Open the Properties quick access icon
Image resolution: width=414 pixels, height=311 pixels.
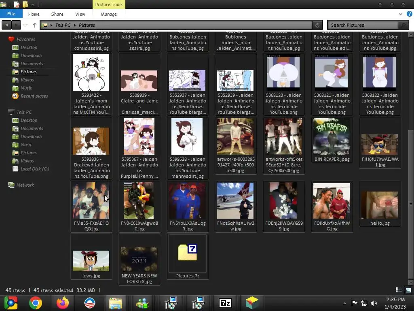pyautogui.click(x=17, y=4)
